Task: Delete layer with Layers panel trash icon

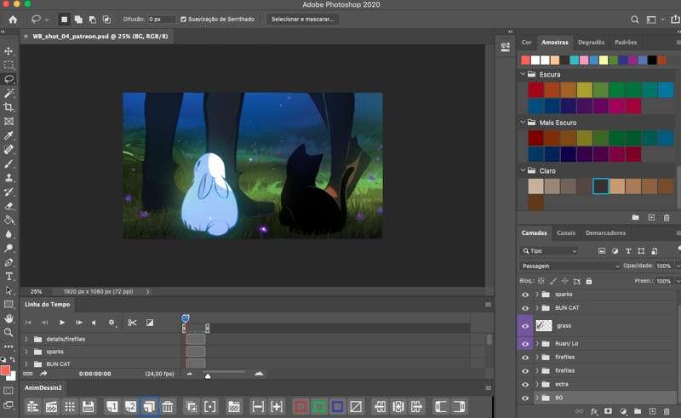Action: tap(667, 411)
